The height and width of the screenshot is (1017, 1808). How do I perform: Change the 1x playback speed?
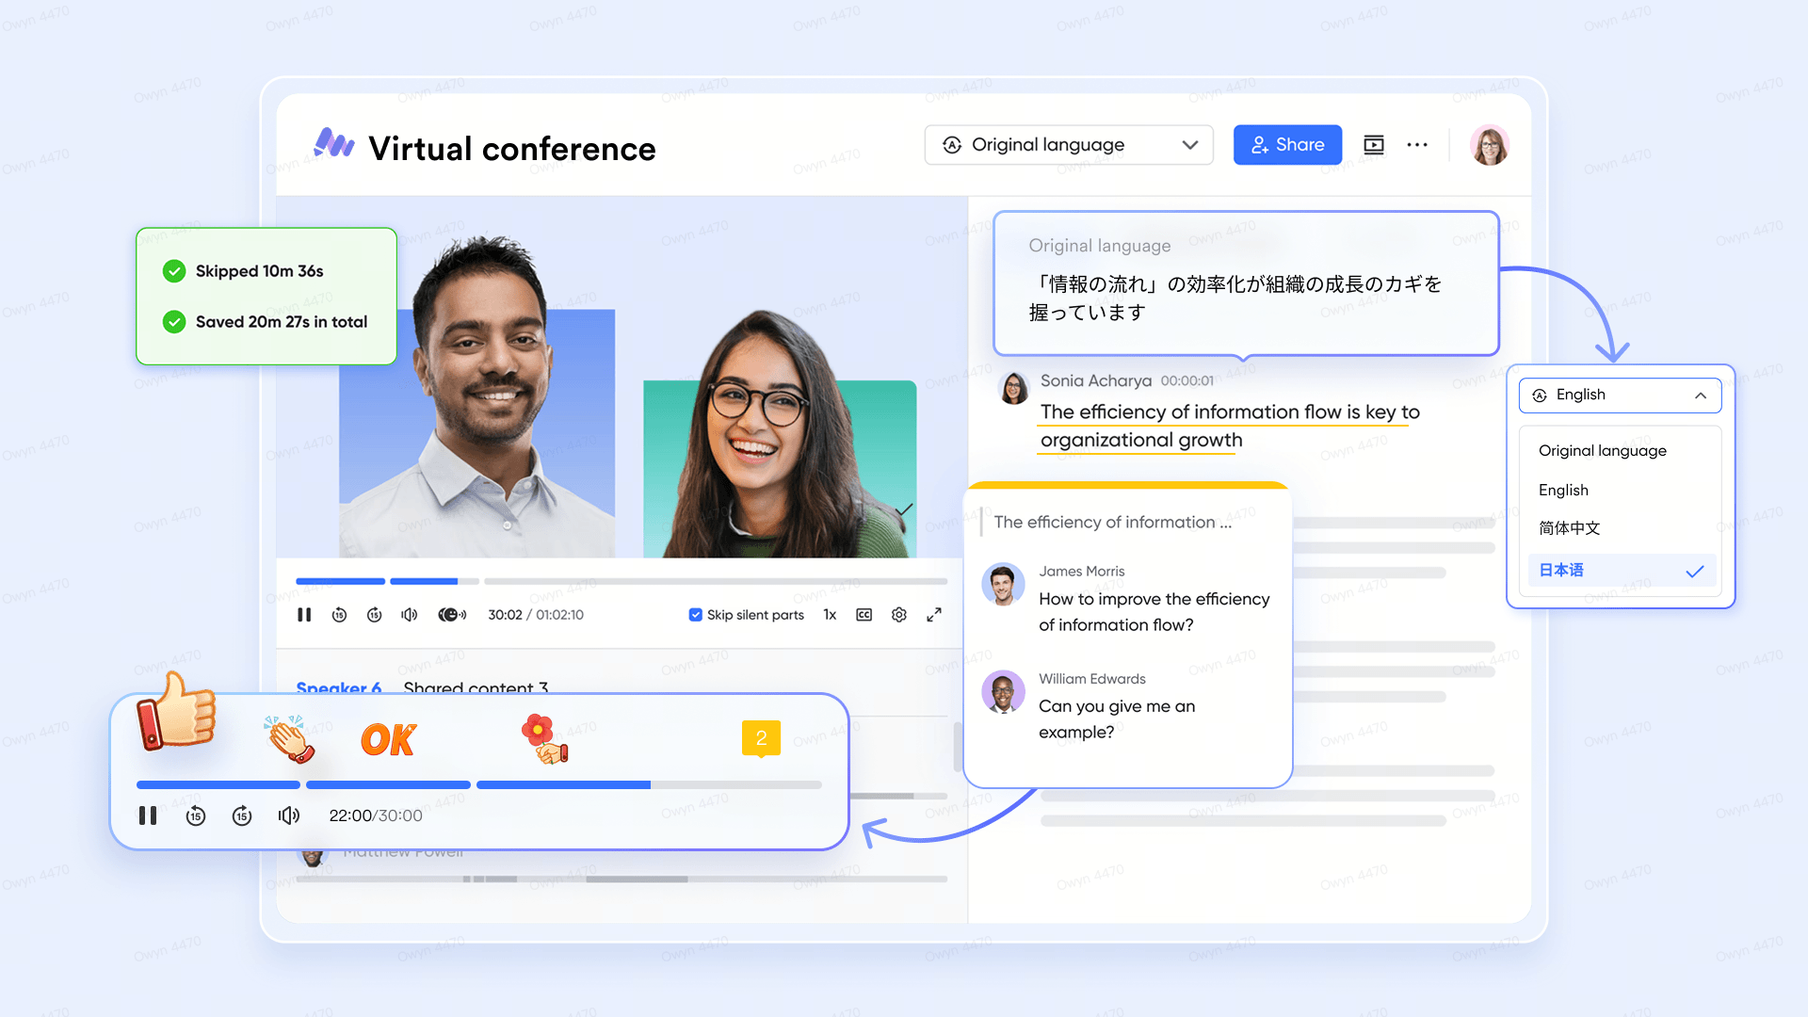[x=830, y=615]
